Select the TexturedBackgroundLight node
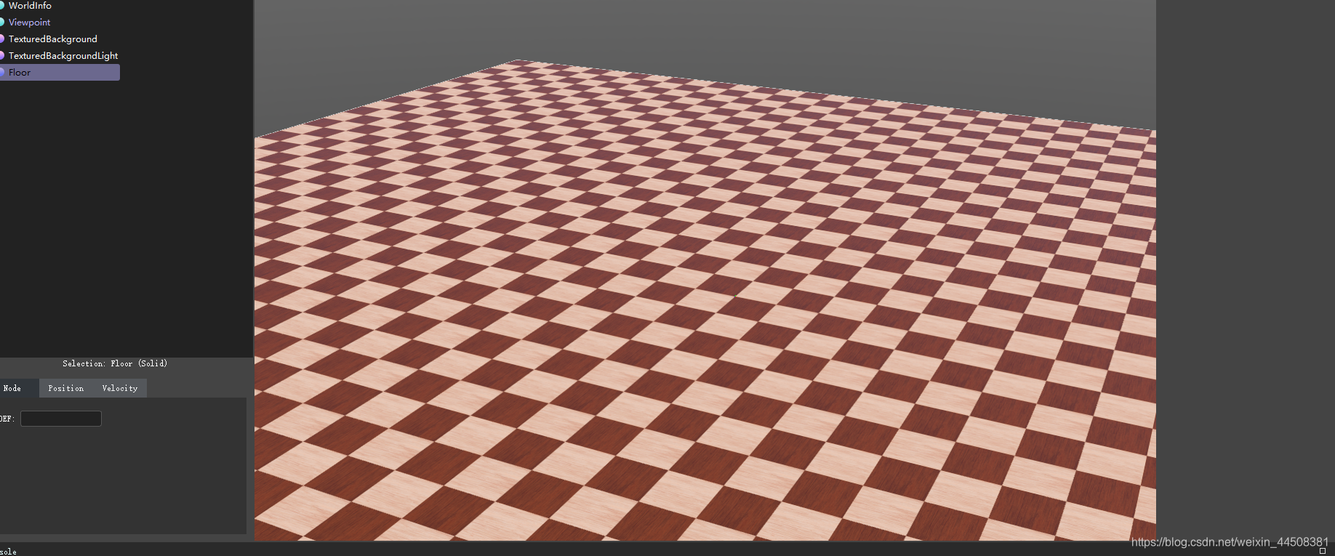The image size is (1335, 556). (63, 56)
